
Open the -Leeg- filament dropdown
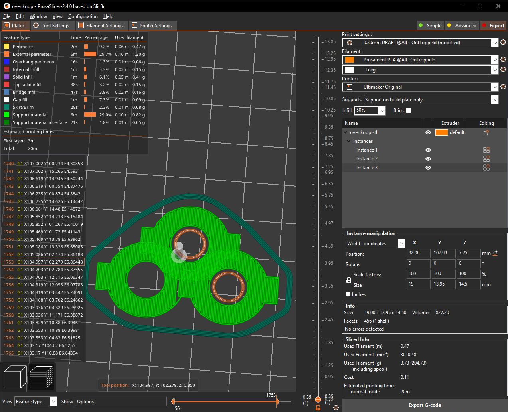[495, 70]
